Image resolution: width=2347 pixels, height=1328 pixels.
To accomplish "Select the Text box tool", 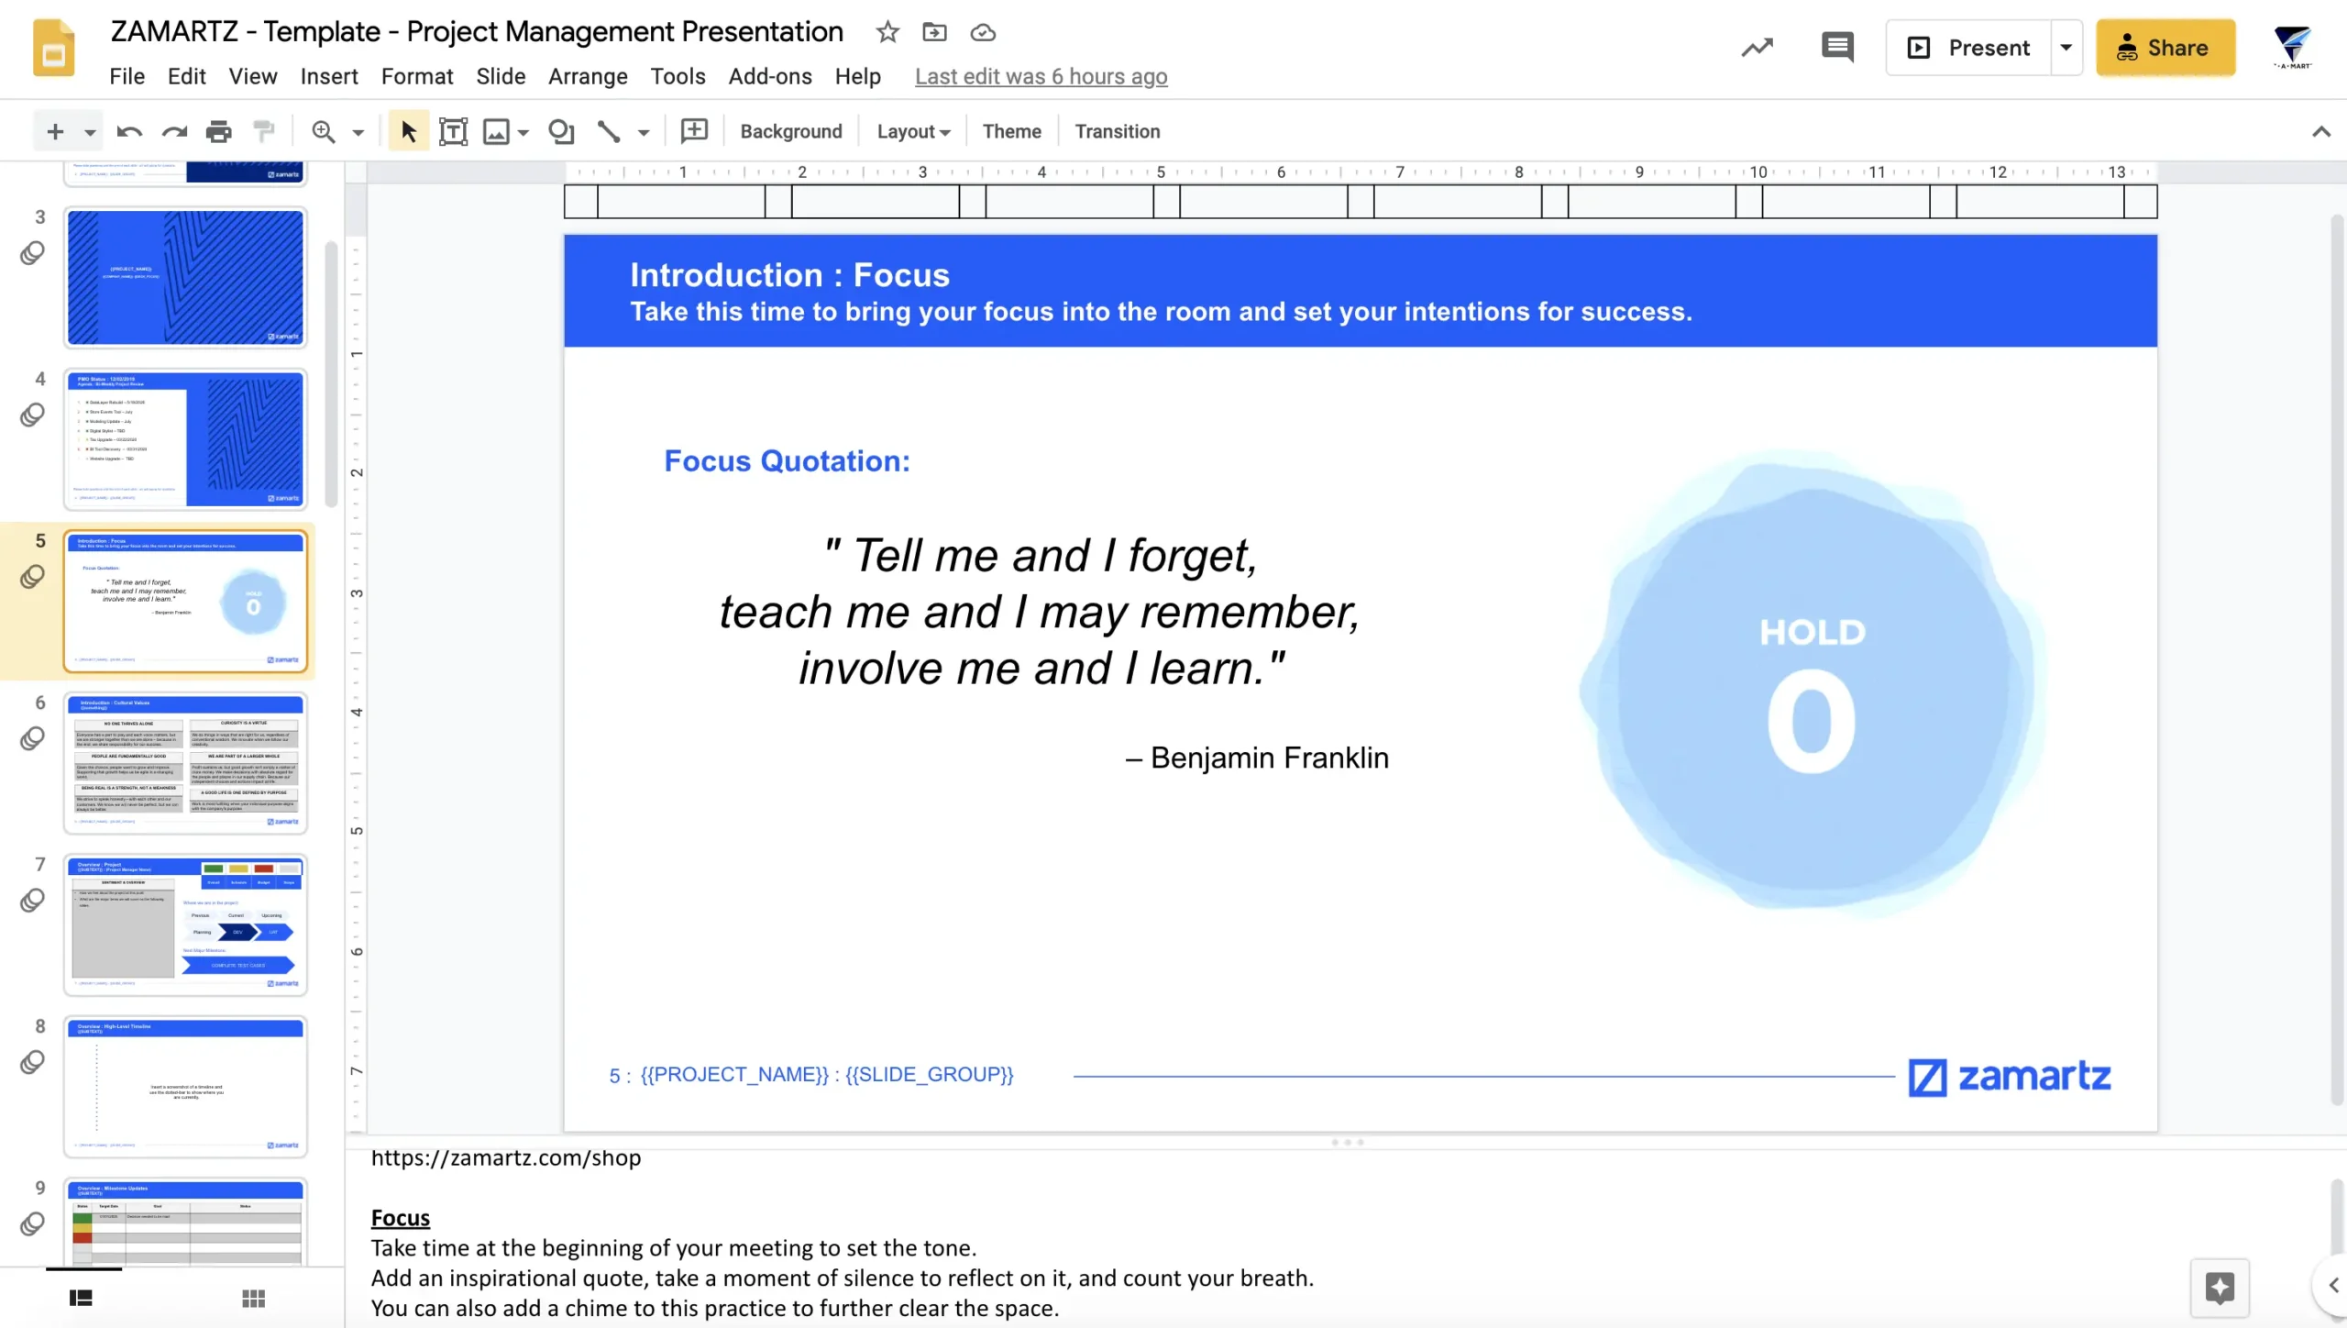I will (453, 132).
